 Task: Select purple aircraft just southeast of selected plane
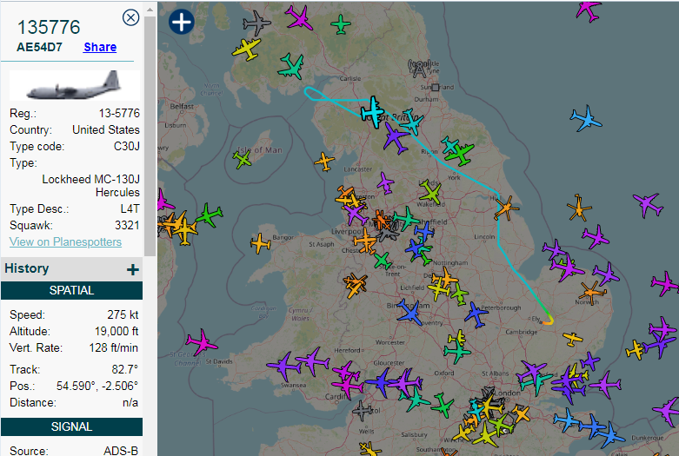pos(396,138)
